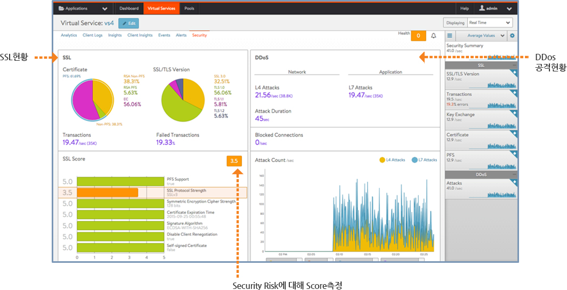Click the orange Health score badge

pos(418,36)
